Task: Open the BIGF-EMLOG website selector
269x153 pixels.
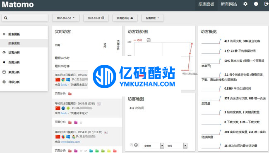Action: tap(66, 18)
